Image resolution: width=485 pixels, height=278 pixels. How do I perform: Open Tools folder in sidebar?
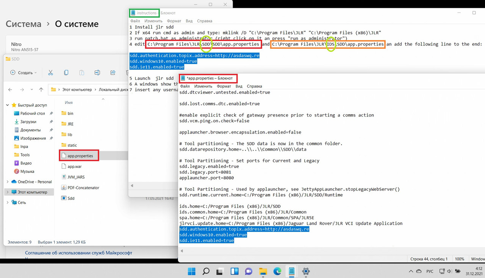(x=25, y=155)
